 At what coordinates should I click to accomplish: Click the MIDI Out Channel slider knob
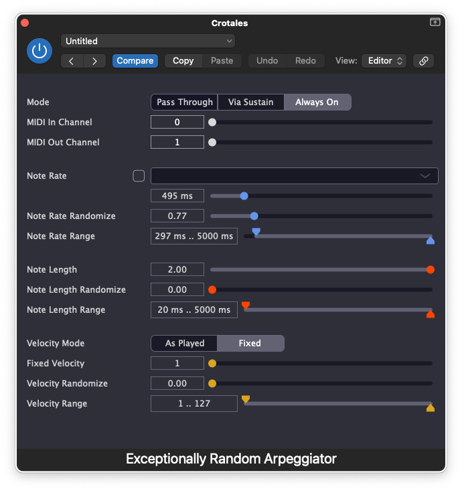212,143
